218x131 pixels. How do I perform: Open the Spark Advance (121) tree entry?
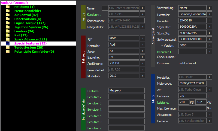31,39
